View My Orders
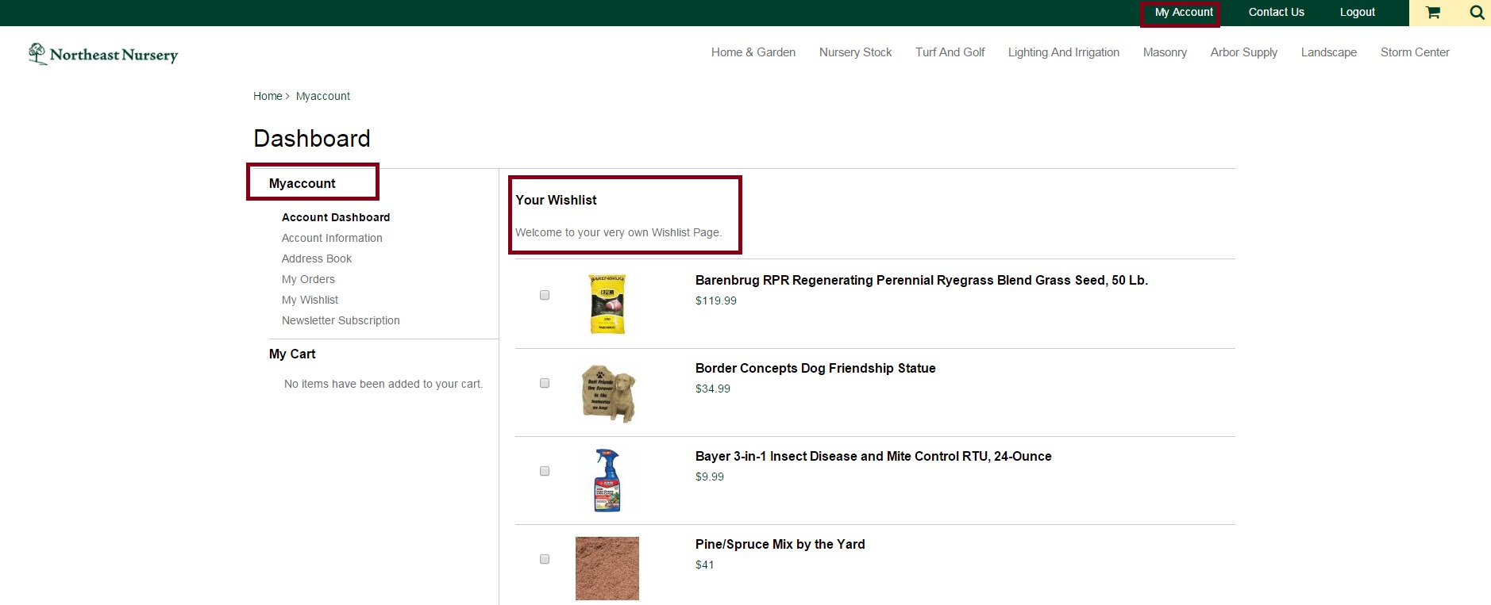The image size is (1491, 605). pyautogui.click(x=308, y=279)
